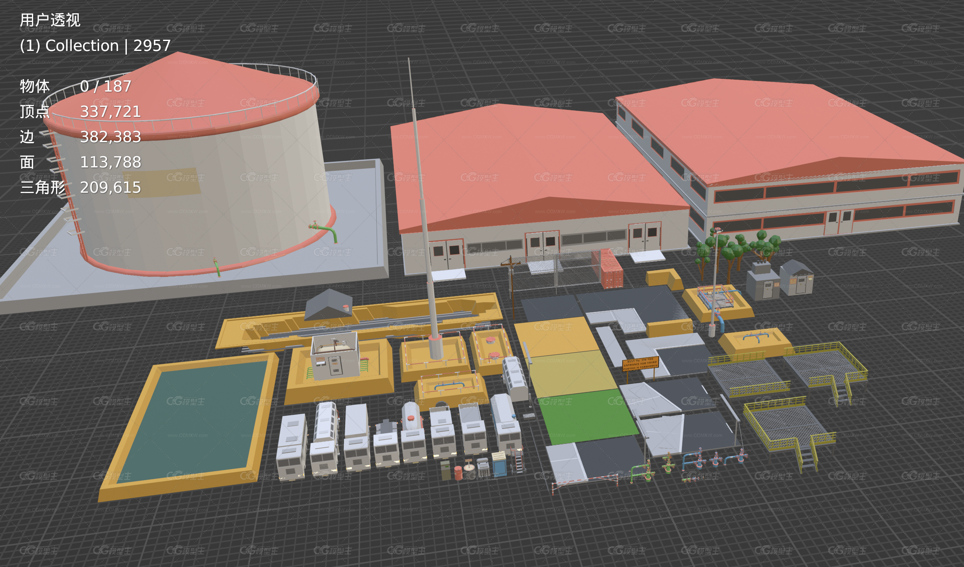Click the edge count '382,383'

coord(110,137)
